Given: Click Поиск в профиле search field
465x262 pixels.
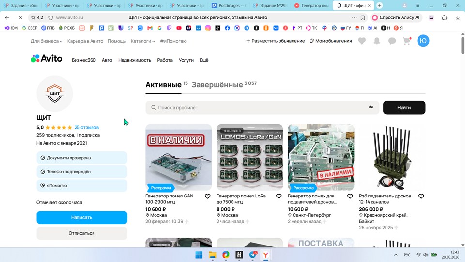Looking at the screenshot, I should [262, 108].
